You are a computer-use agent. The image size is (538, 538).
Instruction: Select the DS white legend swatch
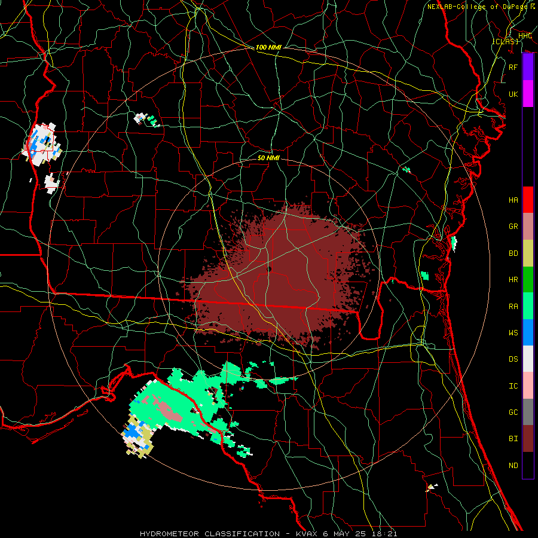pos(528,359)
